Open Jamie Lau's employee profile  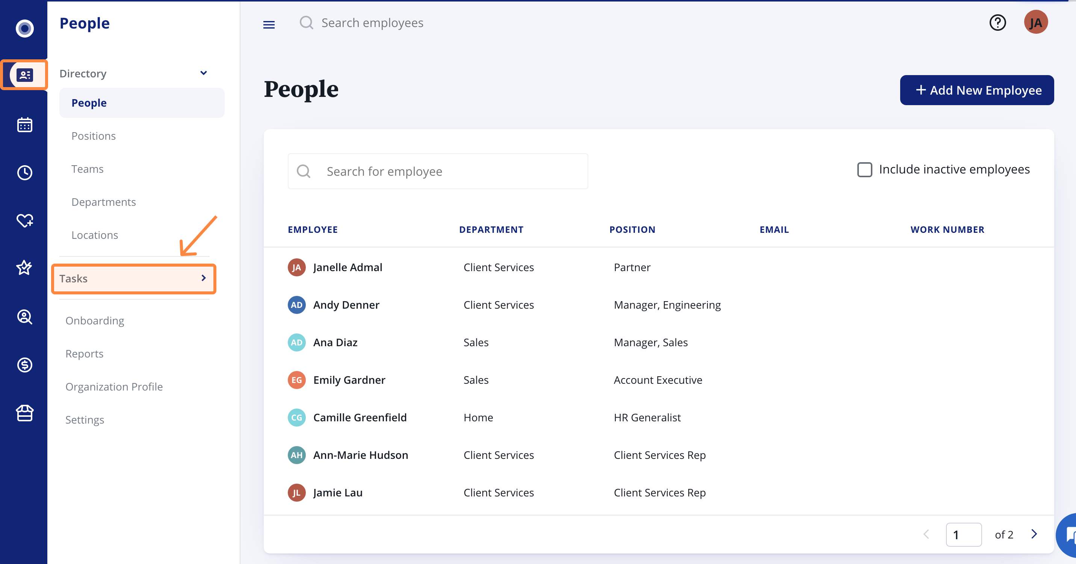coord(338,493)
